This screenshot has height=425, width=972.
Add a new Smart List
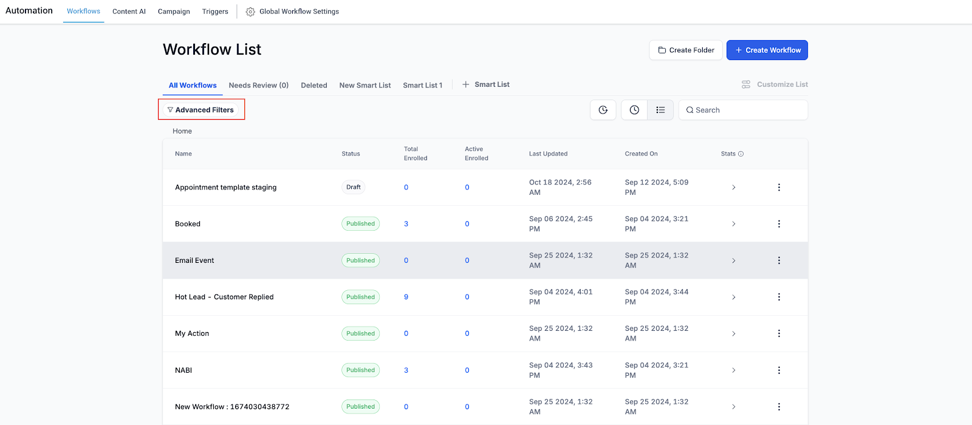(x=485, y=84)
